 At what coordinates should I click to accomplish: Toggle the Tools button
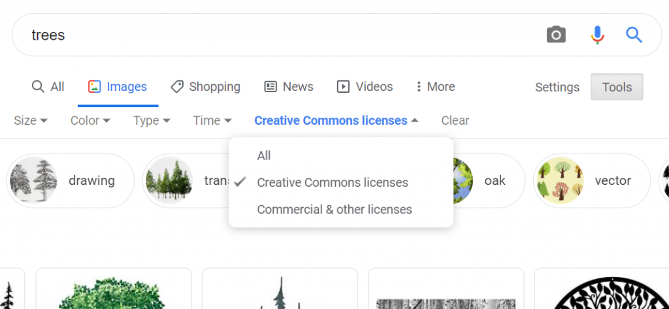pyautogui.click(x=617, y=87)
